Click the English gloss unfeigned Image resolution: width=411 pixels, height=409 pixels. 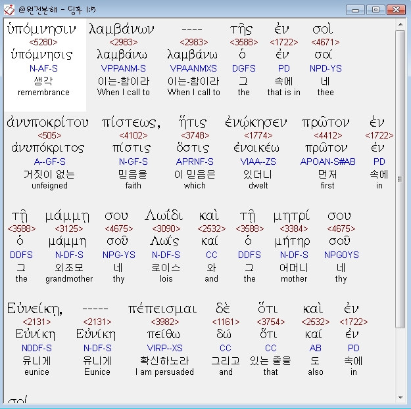point(49,186)
